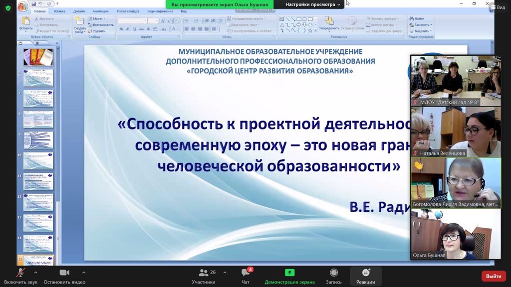Switch to the Анимация ribbon tab
Viewport: 511px width, 287px height.
pyautogui.click(x=100, y=11)
